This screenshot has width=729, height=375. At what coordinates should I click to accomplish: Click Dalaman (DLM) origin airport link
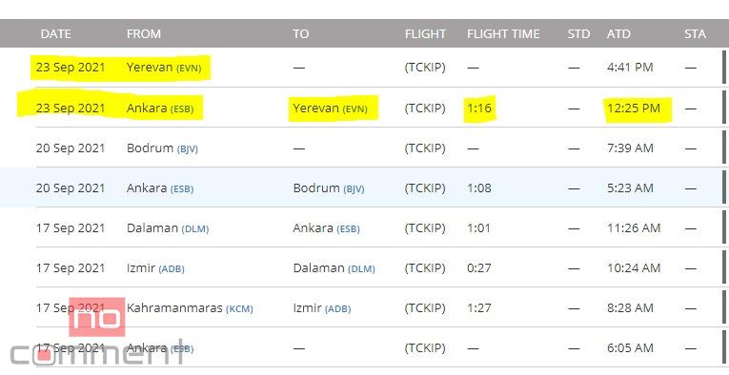pyautogui.click(x=168, y=227)
